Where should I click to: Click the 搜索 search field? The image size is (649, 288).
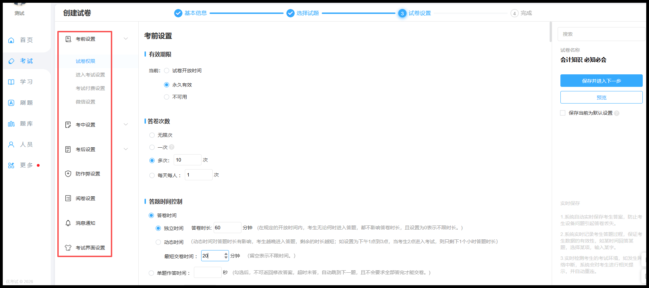coord(601,34)
